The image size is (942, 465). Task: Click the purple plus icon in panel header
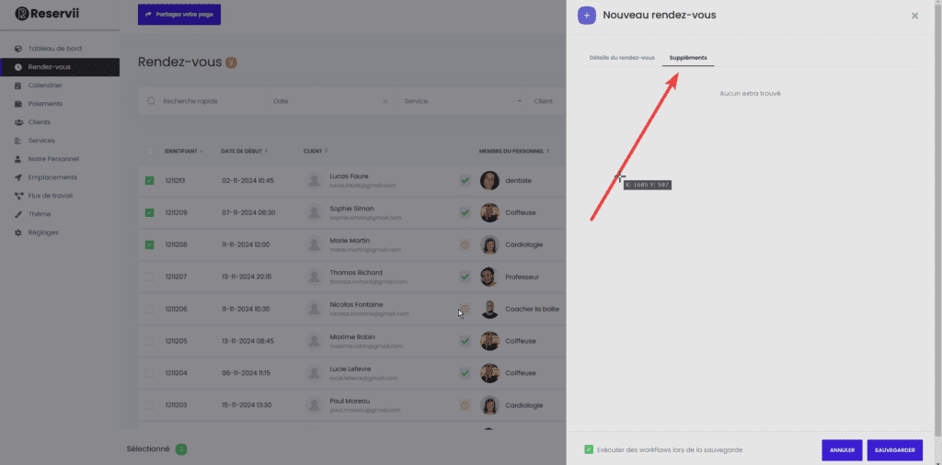[586, 15]
